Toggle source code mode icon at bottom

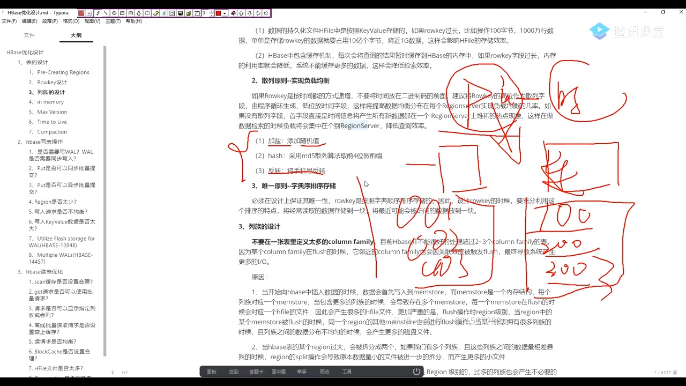tap(124, 372)
